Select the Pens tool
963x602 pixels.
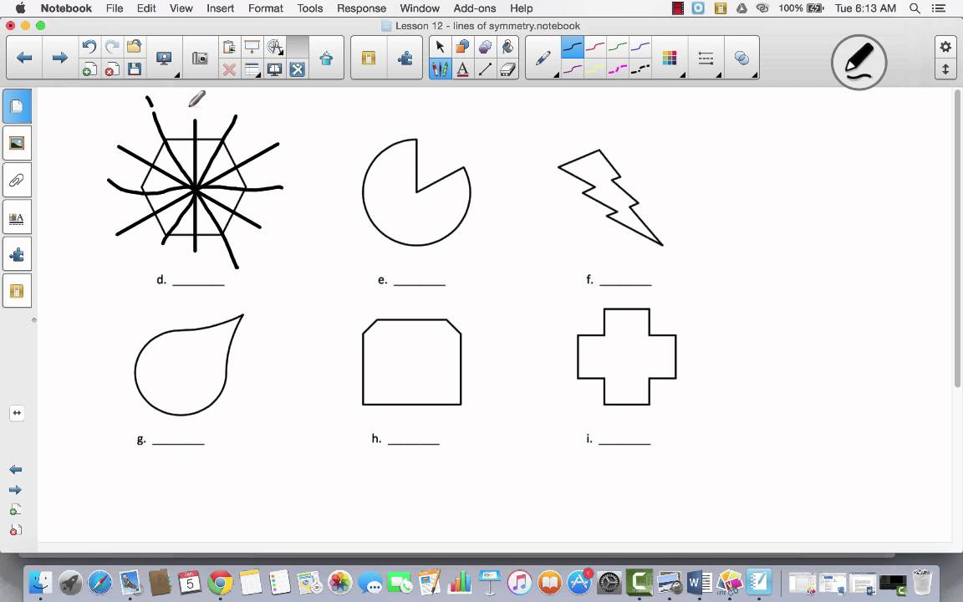440,69
